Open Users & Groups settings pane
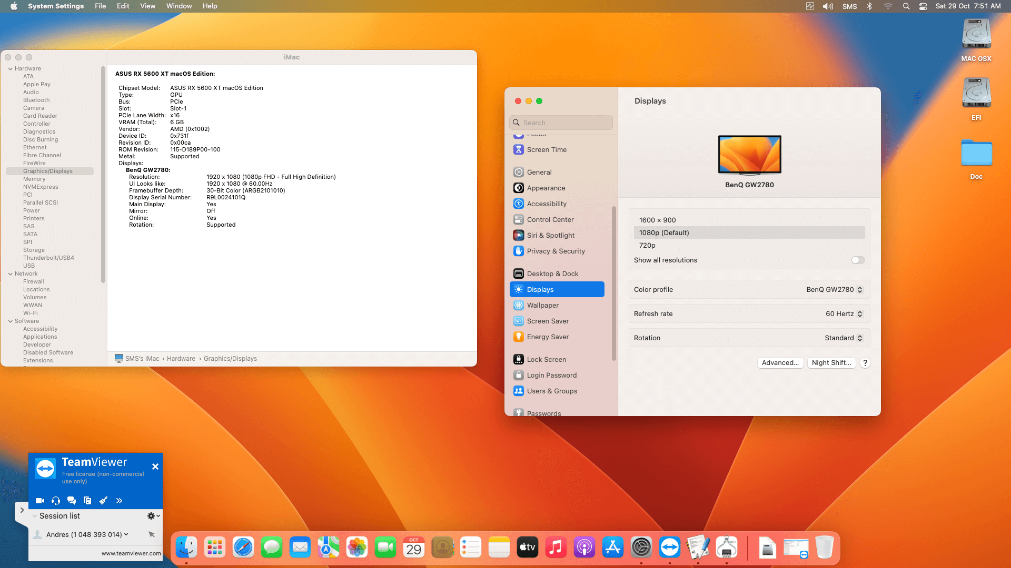1011x568 pixels. click(557, 391)
